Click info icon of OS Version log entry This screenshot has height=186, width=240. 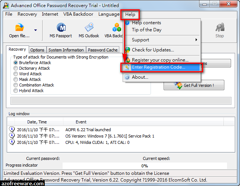[12, 136]
